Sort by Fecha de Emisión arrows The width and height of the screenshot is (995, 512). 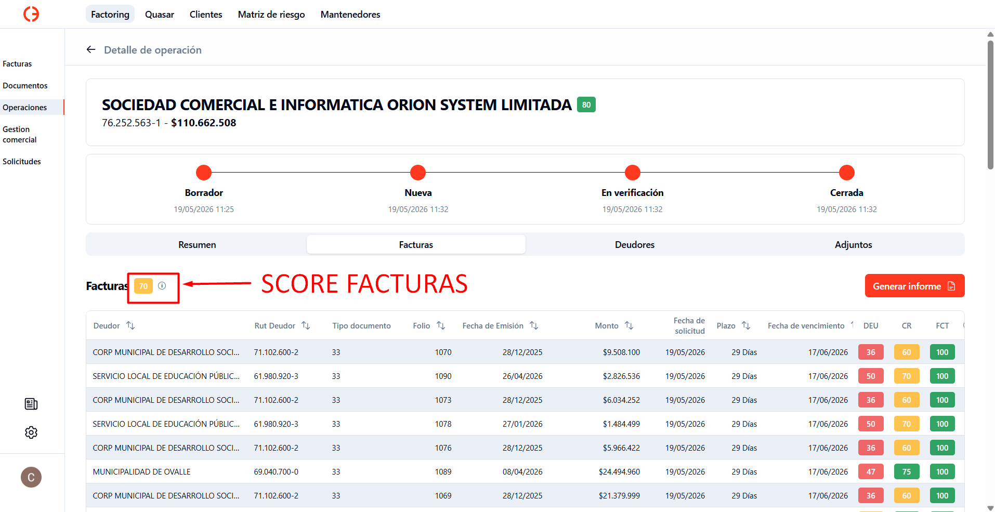(x=534, y=325)
